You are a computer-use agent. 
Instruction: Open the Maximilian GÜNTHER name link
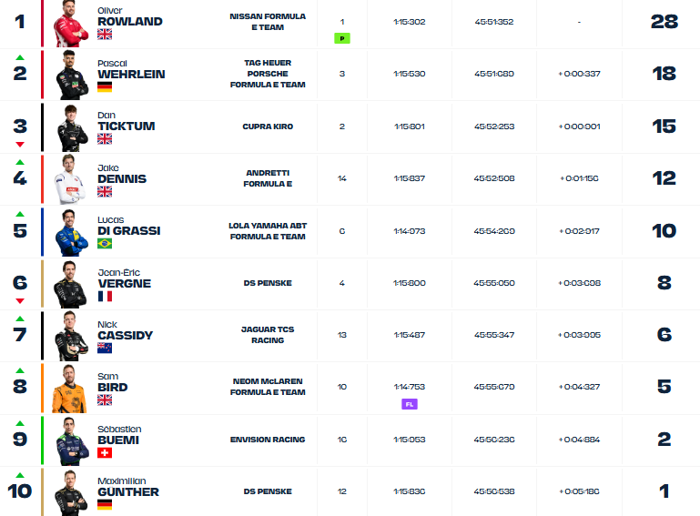coord(128,488)
